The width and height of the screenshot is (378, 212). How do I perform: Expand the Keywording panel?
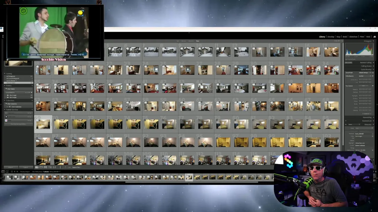pyautogui.click(x=373, y=117)
